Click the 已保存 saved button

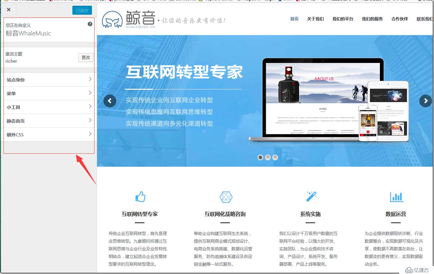82,11
